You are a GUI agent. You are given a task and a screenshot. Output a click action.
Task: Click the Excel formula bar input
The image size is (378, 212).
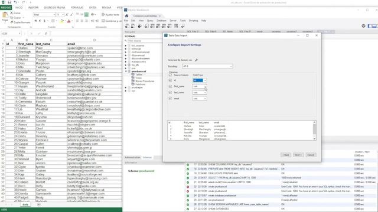pyautogui.click(x=87, y=34)
